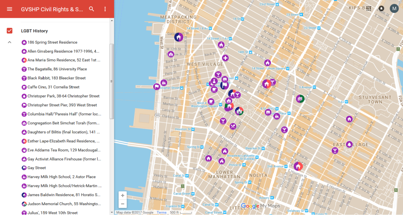Viewport: 403px width, 215px height.
Task: Click the marker cluster near Washington Square
Action: pyautogui.click(x=228, y=107)
